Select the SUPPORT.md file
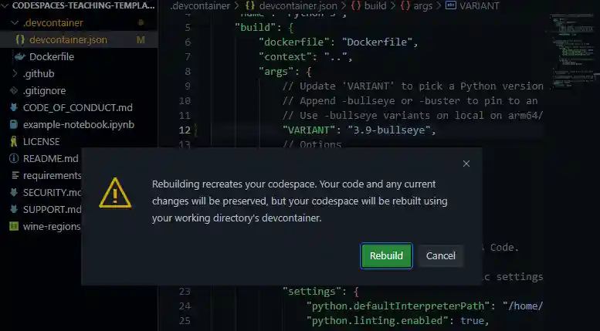The image size is (600, 331). point(52,209)
